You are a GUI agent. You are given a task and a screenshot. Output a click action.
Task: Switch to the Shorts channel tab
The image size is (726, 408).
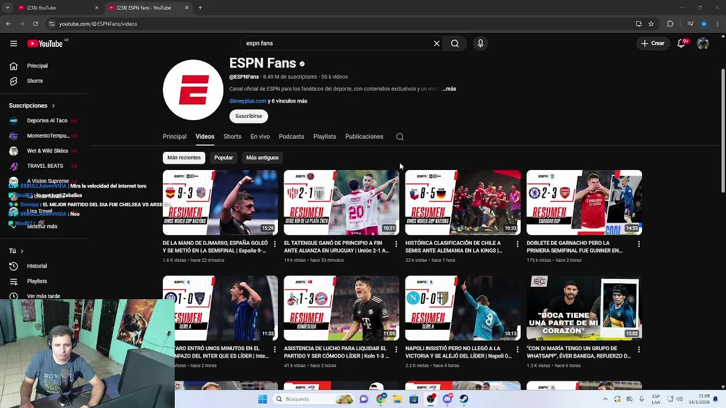point(232,137)
